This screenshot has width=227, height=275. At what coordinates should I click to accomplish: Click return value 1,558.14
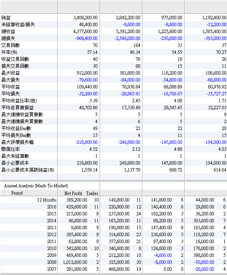[90, 170]
